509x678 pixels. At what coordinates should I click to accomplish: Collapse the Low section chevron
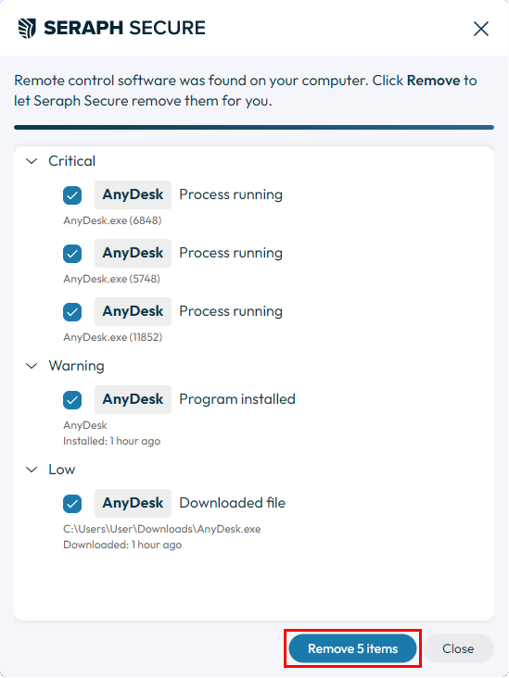click(x=32, y=470)
